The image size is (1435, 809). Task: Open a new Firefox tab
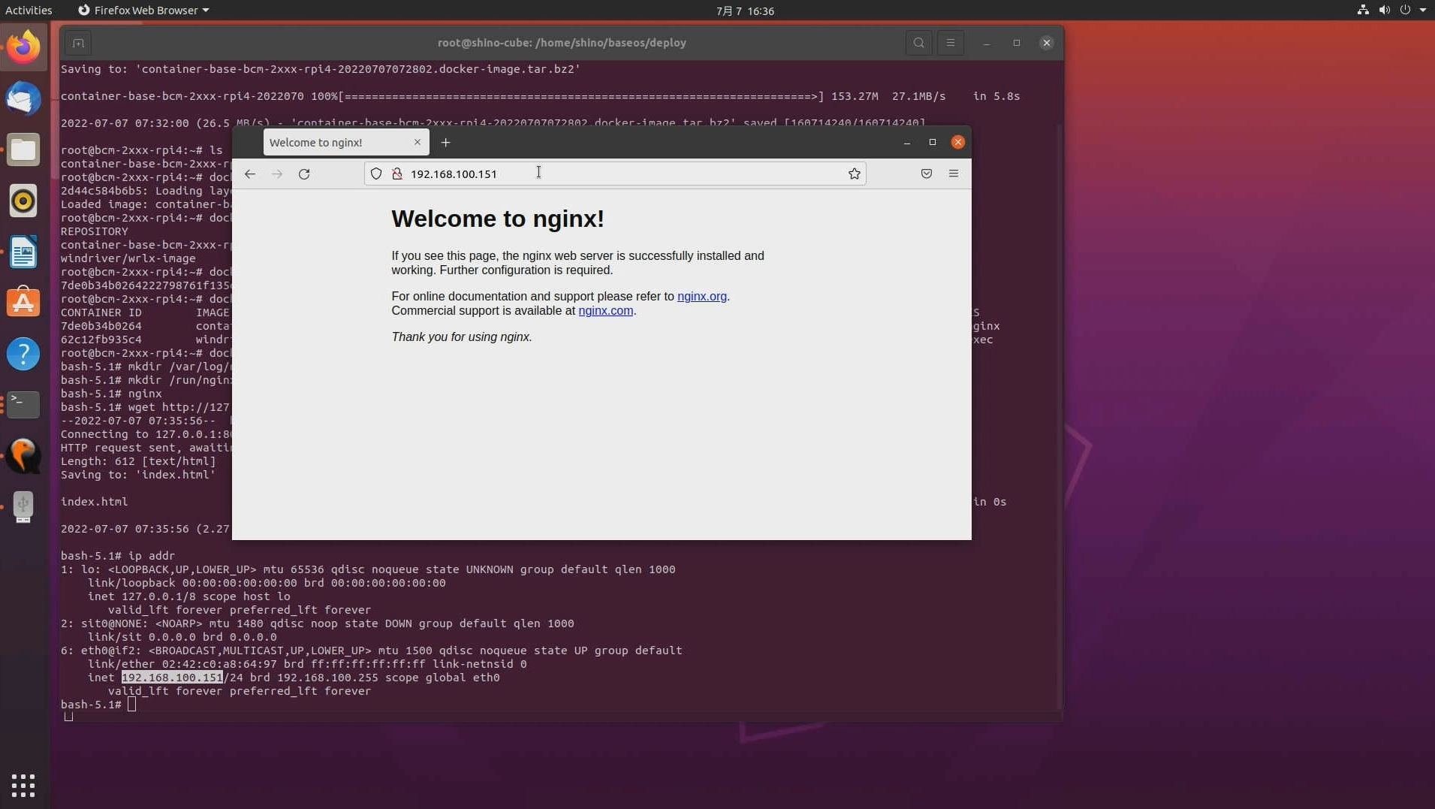pyautogui.click(x=445, y=142)
